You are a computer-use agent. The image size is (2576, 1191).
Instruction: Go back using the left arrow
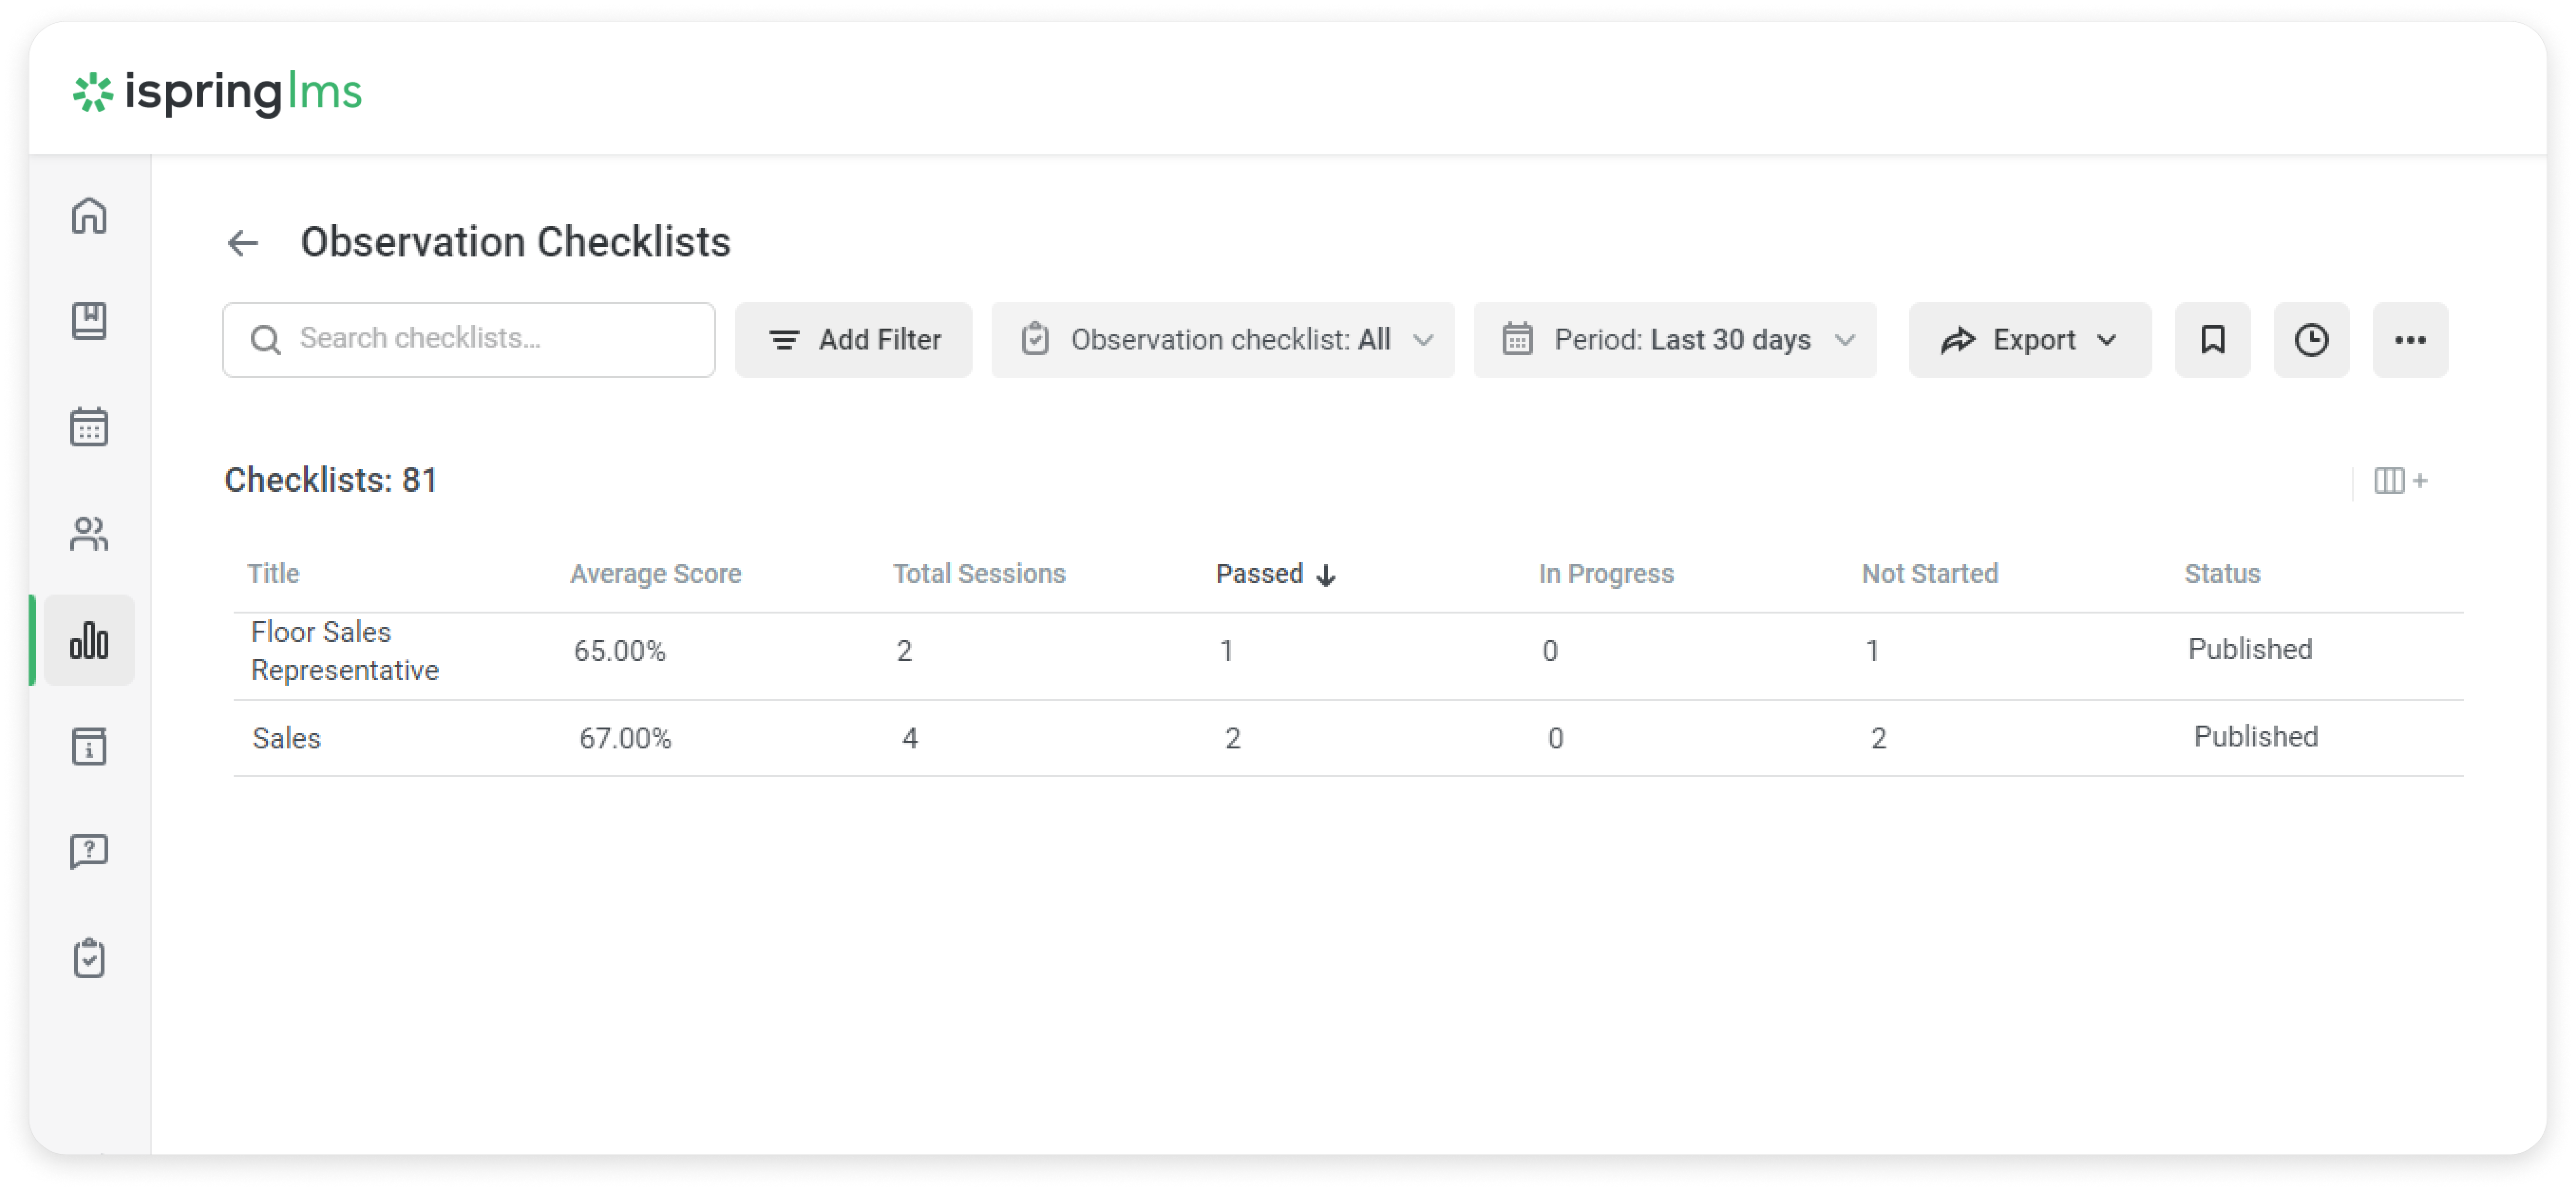coord(243,243)
